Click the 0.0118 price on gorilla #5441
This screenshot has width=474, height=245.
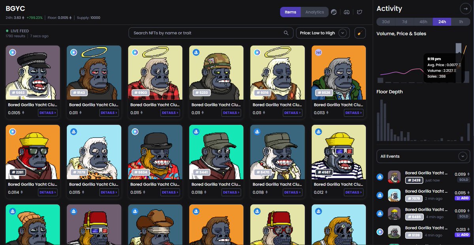pos(197,193)
